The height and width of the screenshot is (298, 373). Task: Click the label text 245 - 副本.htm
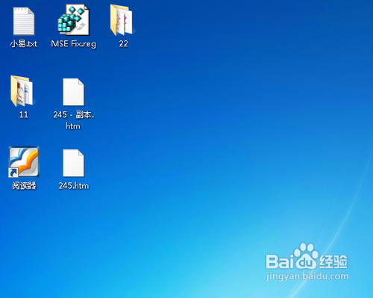[74, 120]
